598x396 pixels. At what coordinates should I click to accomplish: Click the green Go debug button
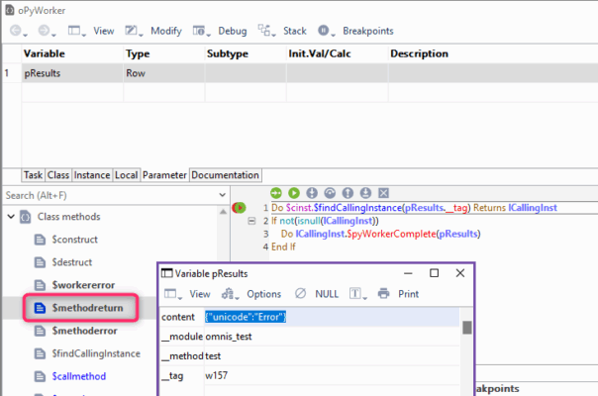click(x=293, y=192)
